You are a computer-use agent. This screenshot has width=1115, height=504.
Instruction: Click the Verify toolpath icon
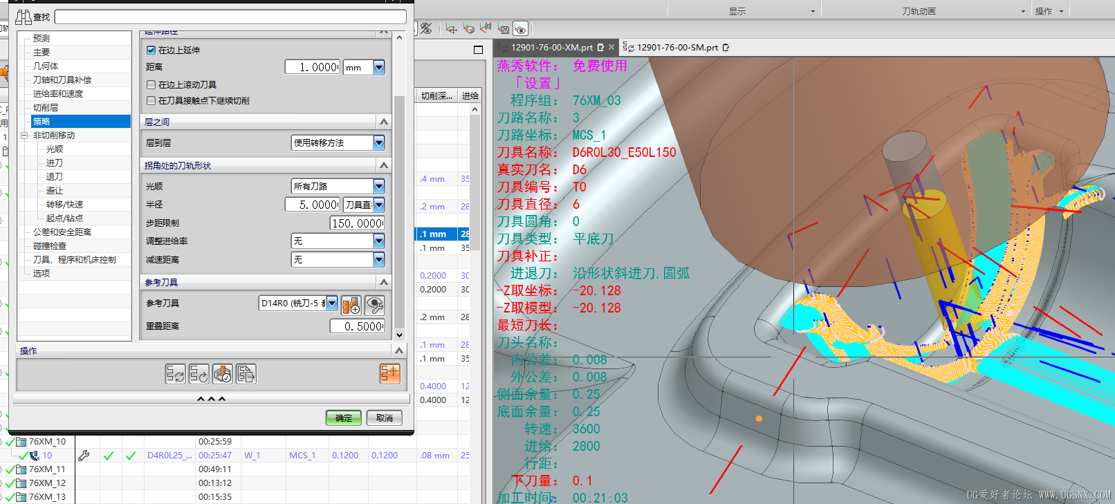pos(222,374)
